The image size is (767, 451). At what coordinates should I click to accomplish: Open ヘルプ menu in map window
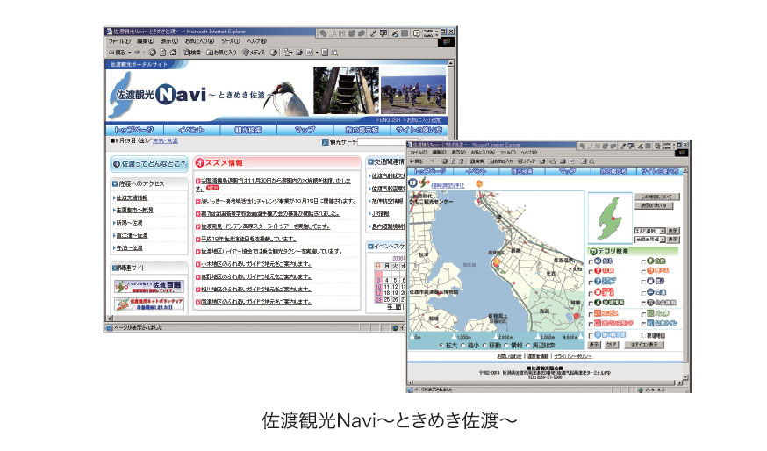[528, 153]
